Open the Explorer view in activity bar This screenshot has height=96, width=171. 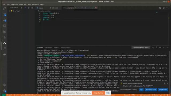pyautogui.click(x=5, y=9)
